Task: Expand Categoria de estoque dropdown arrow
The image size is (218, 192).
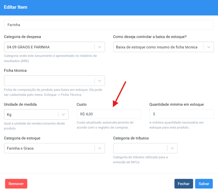Action: pyautogui.click(x=100, y=148)
